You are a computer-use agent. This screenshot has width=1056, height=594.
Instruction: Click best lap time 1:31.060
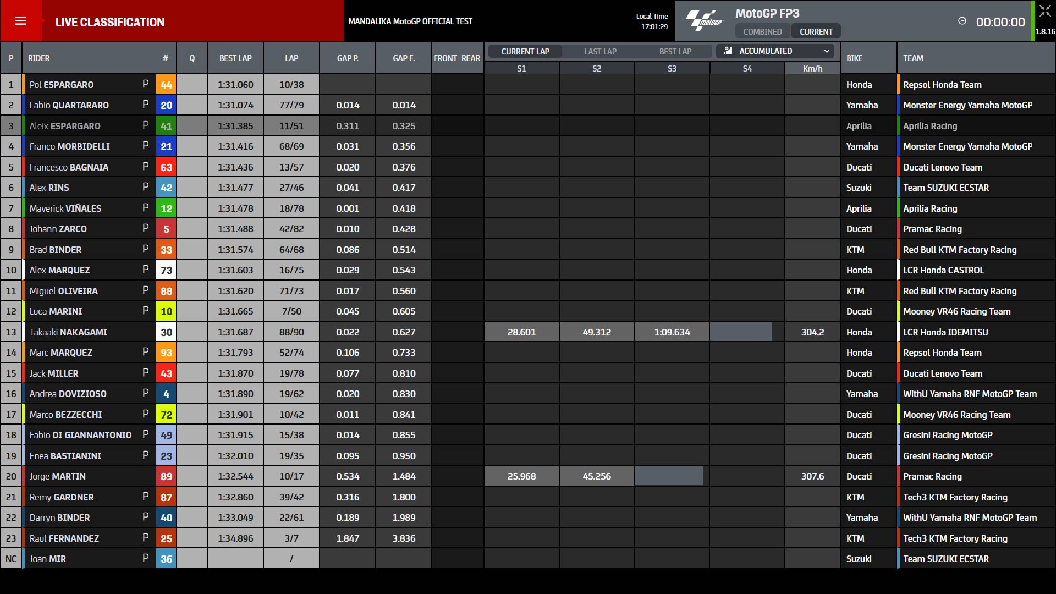(235, 85)
